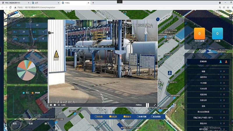Enable the 有毒可燃 checkbox
The width and height of the screenshot is (233, 131).
(138, 116)
